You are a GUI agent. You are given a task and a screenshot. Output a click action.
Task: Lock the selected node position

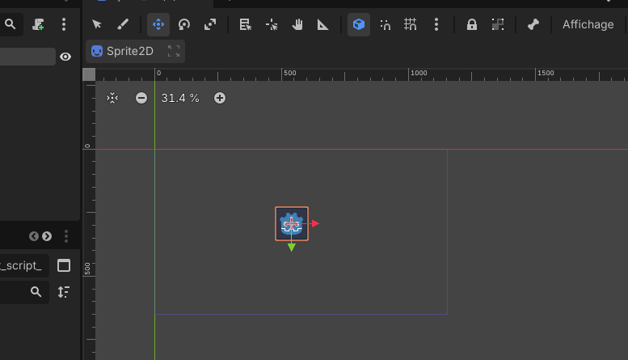point(472,24)
